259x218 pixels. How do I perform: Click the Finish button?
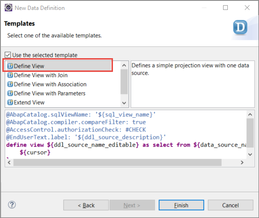click(x=181, y=205)
